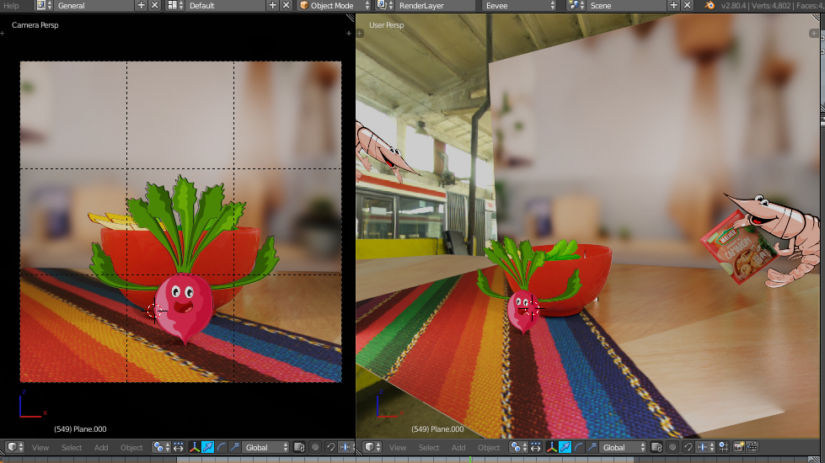Click the OpenGL render animation clapper icon
Image resolution: width=825 pixels, height=463 pixels.
tap(753, 447)
